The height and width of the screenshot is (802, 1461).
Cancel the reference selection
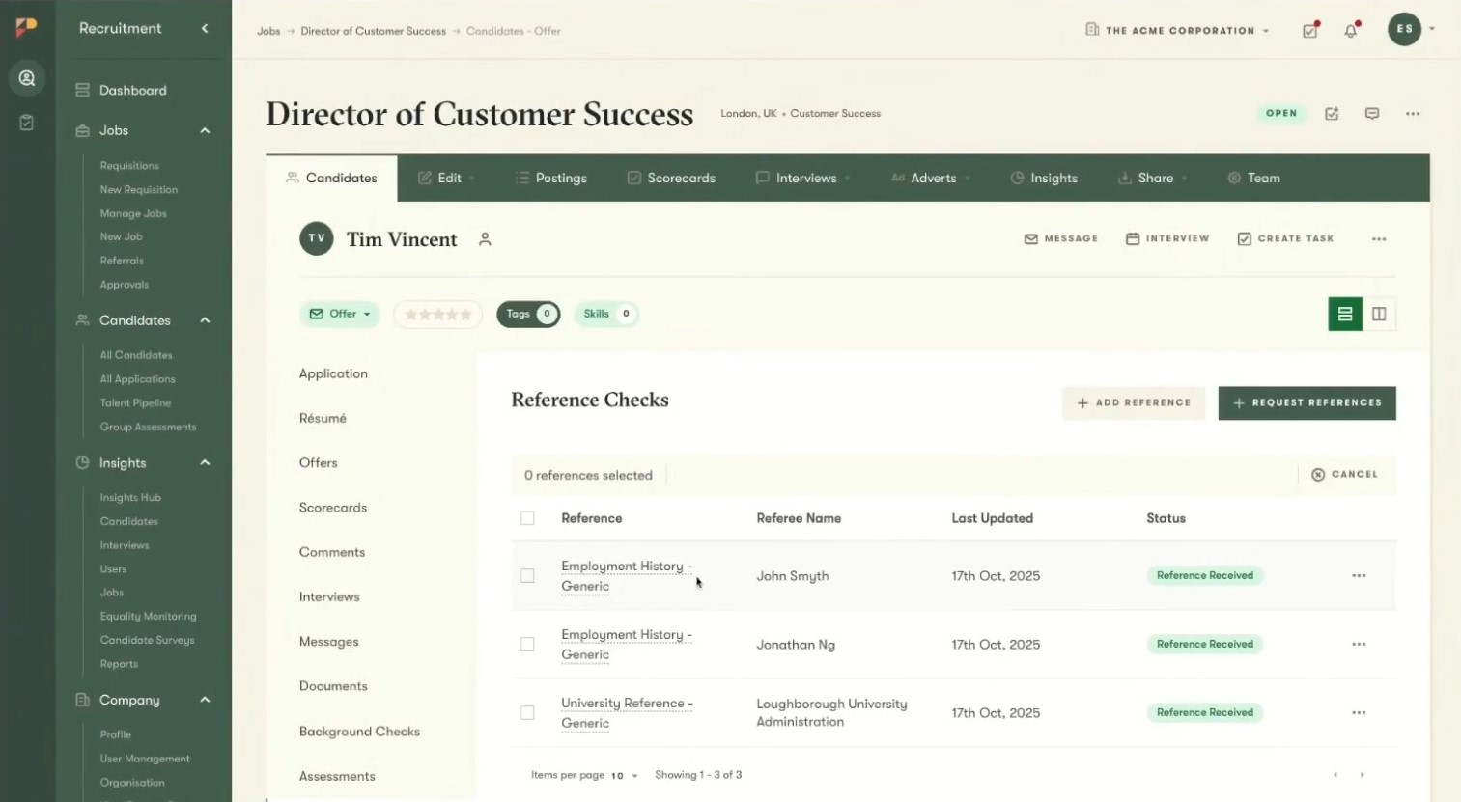click(x=1344, y=475)
